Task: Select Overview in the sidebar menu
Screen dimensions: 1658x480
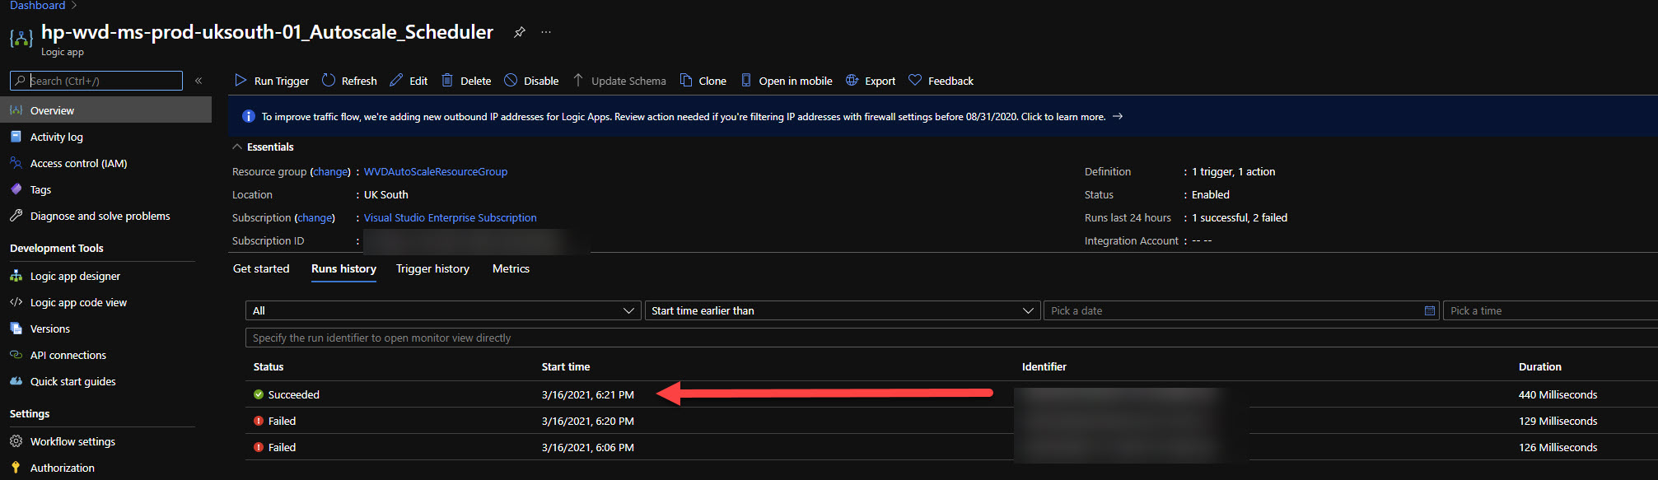Action: pyautogui.click(x=105, y=110)
